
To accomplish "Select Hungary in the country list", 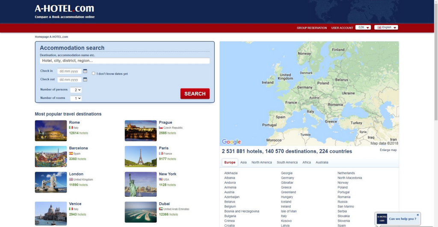I will (x=287, y=197).
